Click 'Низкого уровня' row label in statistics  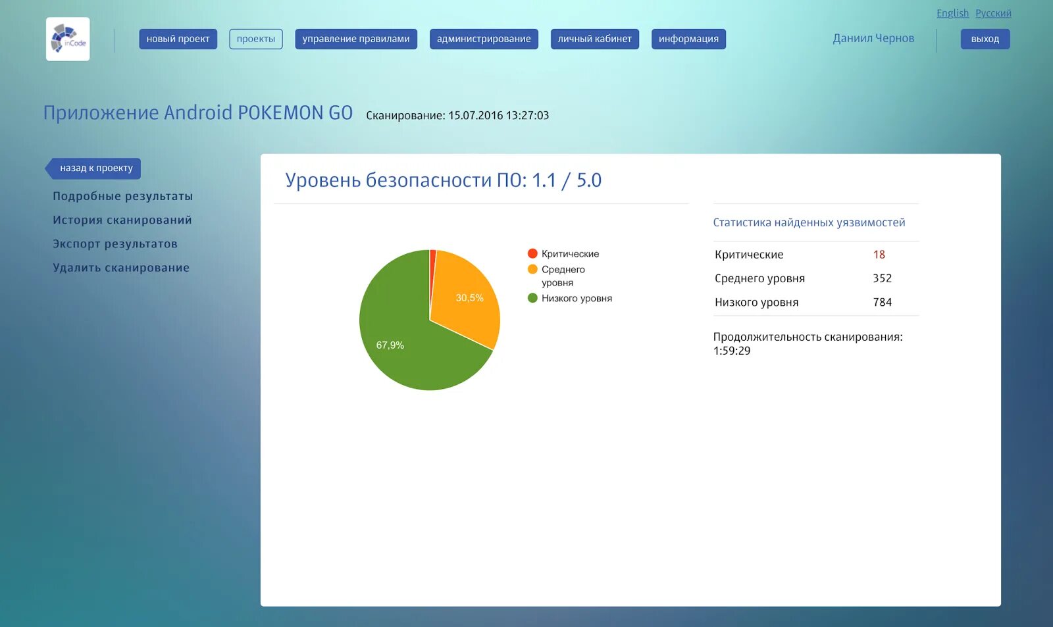pyautogui.click(x=756, y=303)
